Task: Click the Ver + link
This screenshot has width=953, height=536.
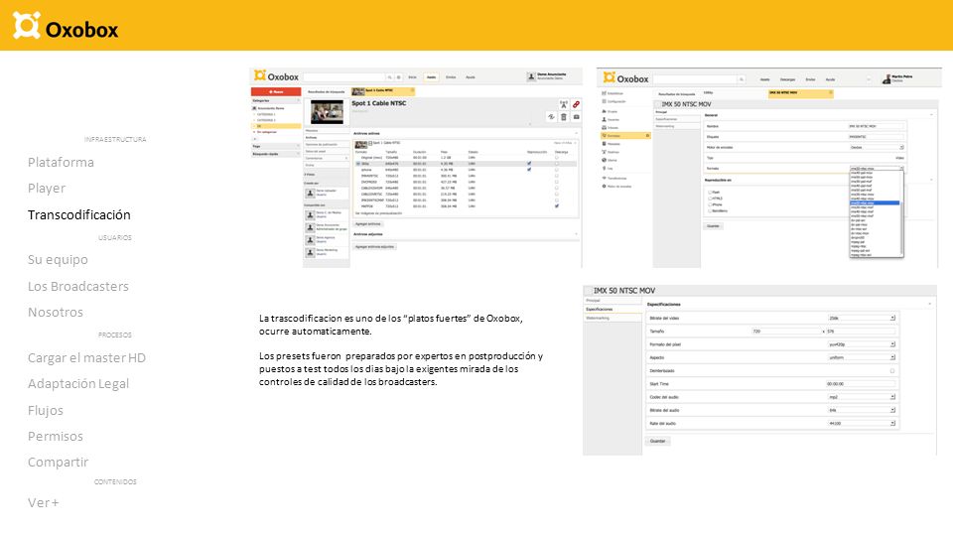Action: [x=43, y=503]
